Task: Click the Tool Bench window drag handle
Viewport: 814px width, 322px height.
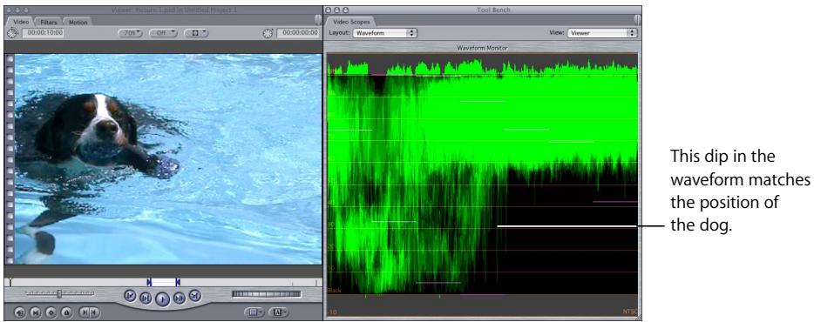Action: pyautogui.click(x=637, y=20)
